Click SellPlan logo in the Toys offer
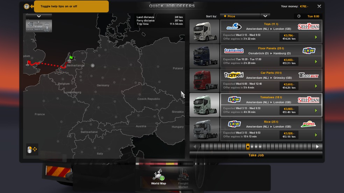The width and height of the screenshot is (344, 193). click(308, 27)
